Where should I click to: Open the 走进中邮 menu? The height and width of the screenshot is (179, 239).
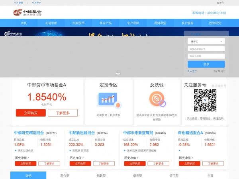51,23
